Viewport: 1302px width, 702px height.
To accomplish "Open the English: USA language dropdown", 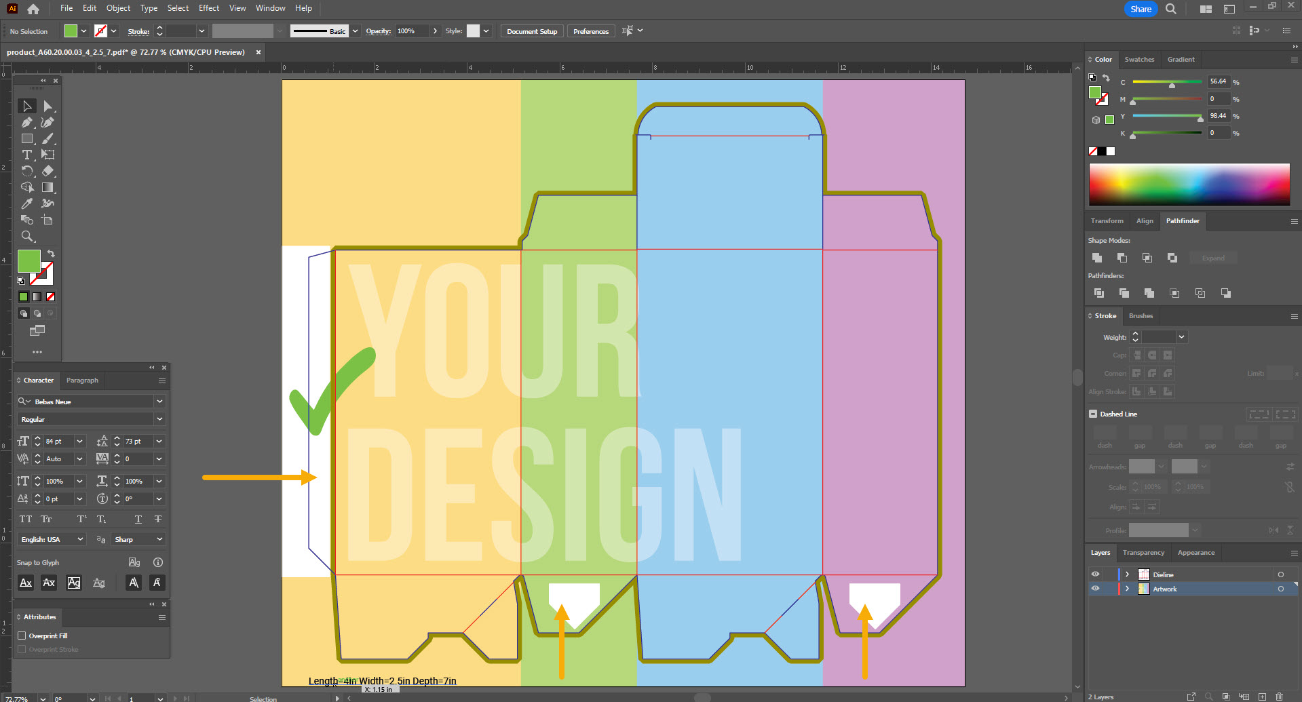I will click(x=80, y=539).
